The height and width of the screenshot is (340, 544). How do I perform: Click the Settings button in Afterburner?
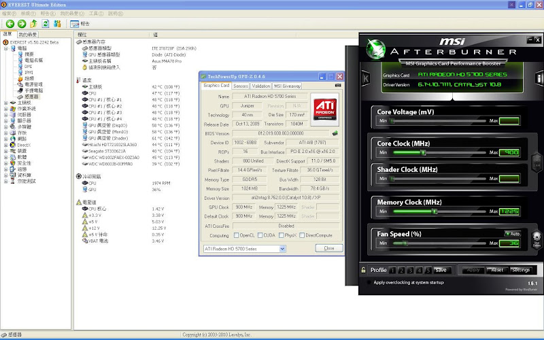point(520,270)
